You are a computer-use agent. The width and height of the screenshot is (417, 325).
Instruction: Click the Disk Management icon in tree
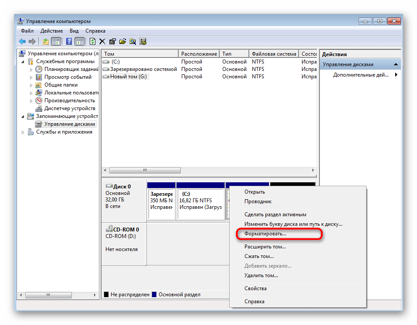39,124
